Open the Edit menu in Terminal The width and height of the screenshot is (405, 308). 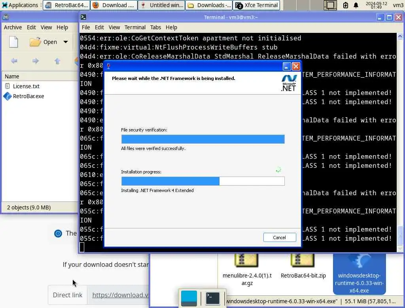(99, 27)
